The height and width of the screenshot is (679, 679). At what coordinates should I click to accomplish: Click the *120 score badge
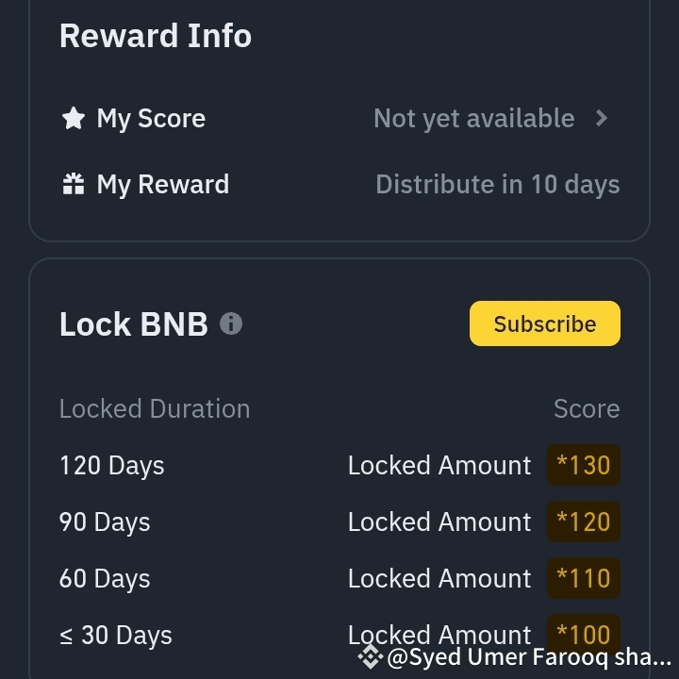tap(584, 522)
